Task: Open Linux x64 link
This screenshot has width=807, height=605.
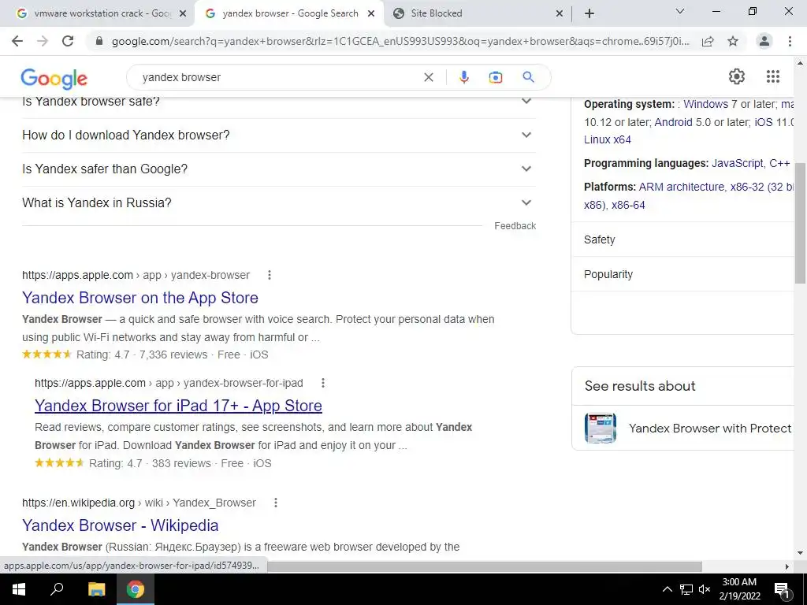Action: 608,140
